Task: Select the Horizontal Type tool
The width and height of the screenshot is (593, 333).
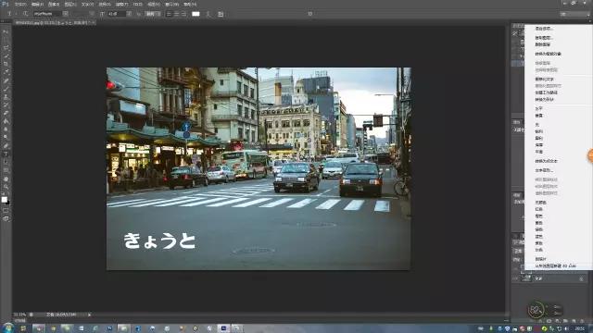Action: click(6, 154)
